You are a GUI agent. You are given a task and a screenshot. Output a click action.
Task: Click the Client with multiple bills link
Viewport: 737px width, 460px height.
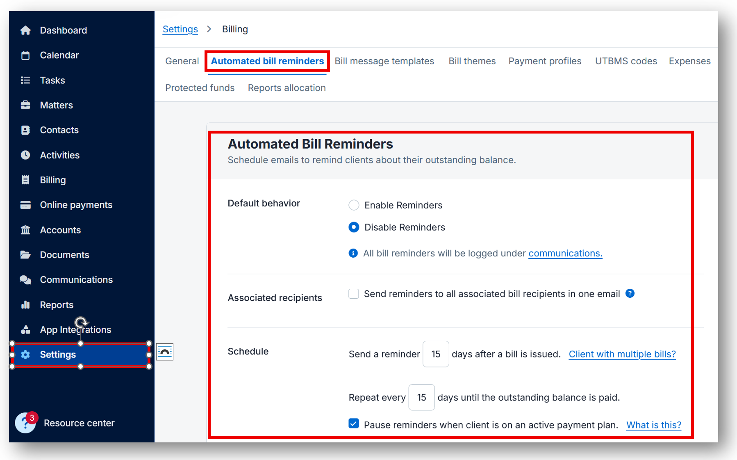point(621,354)
